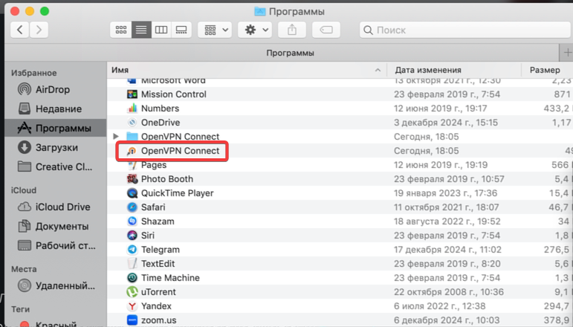This screenshot has width=573, height=327.
Task: Switch to column view
Action: pos(161,30)
